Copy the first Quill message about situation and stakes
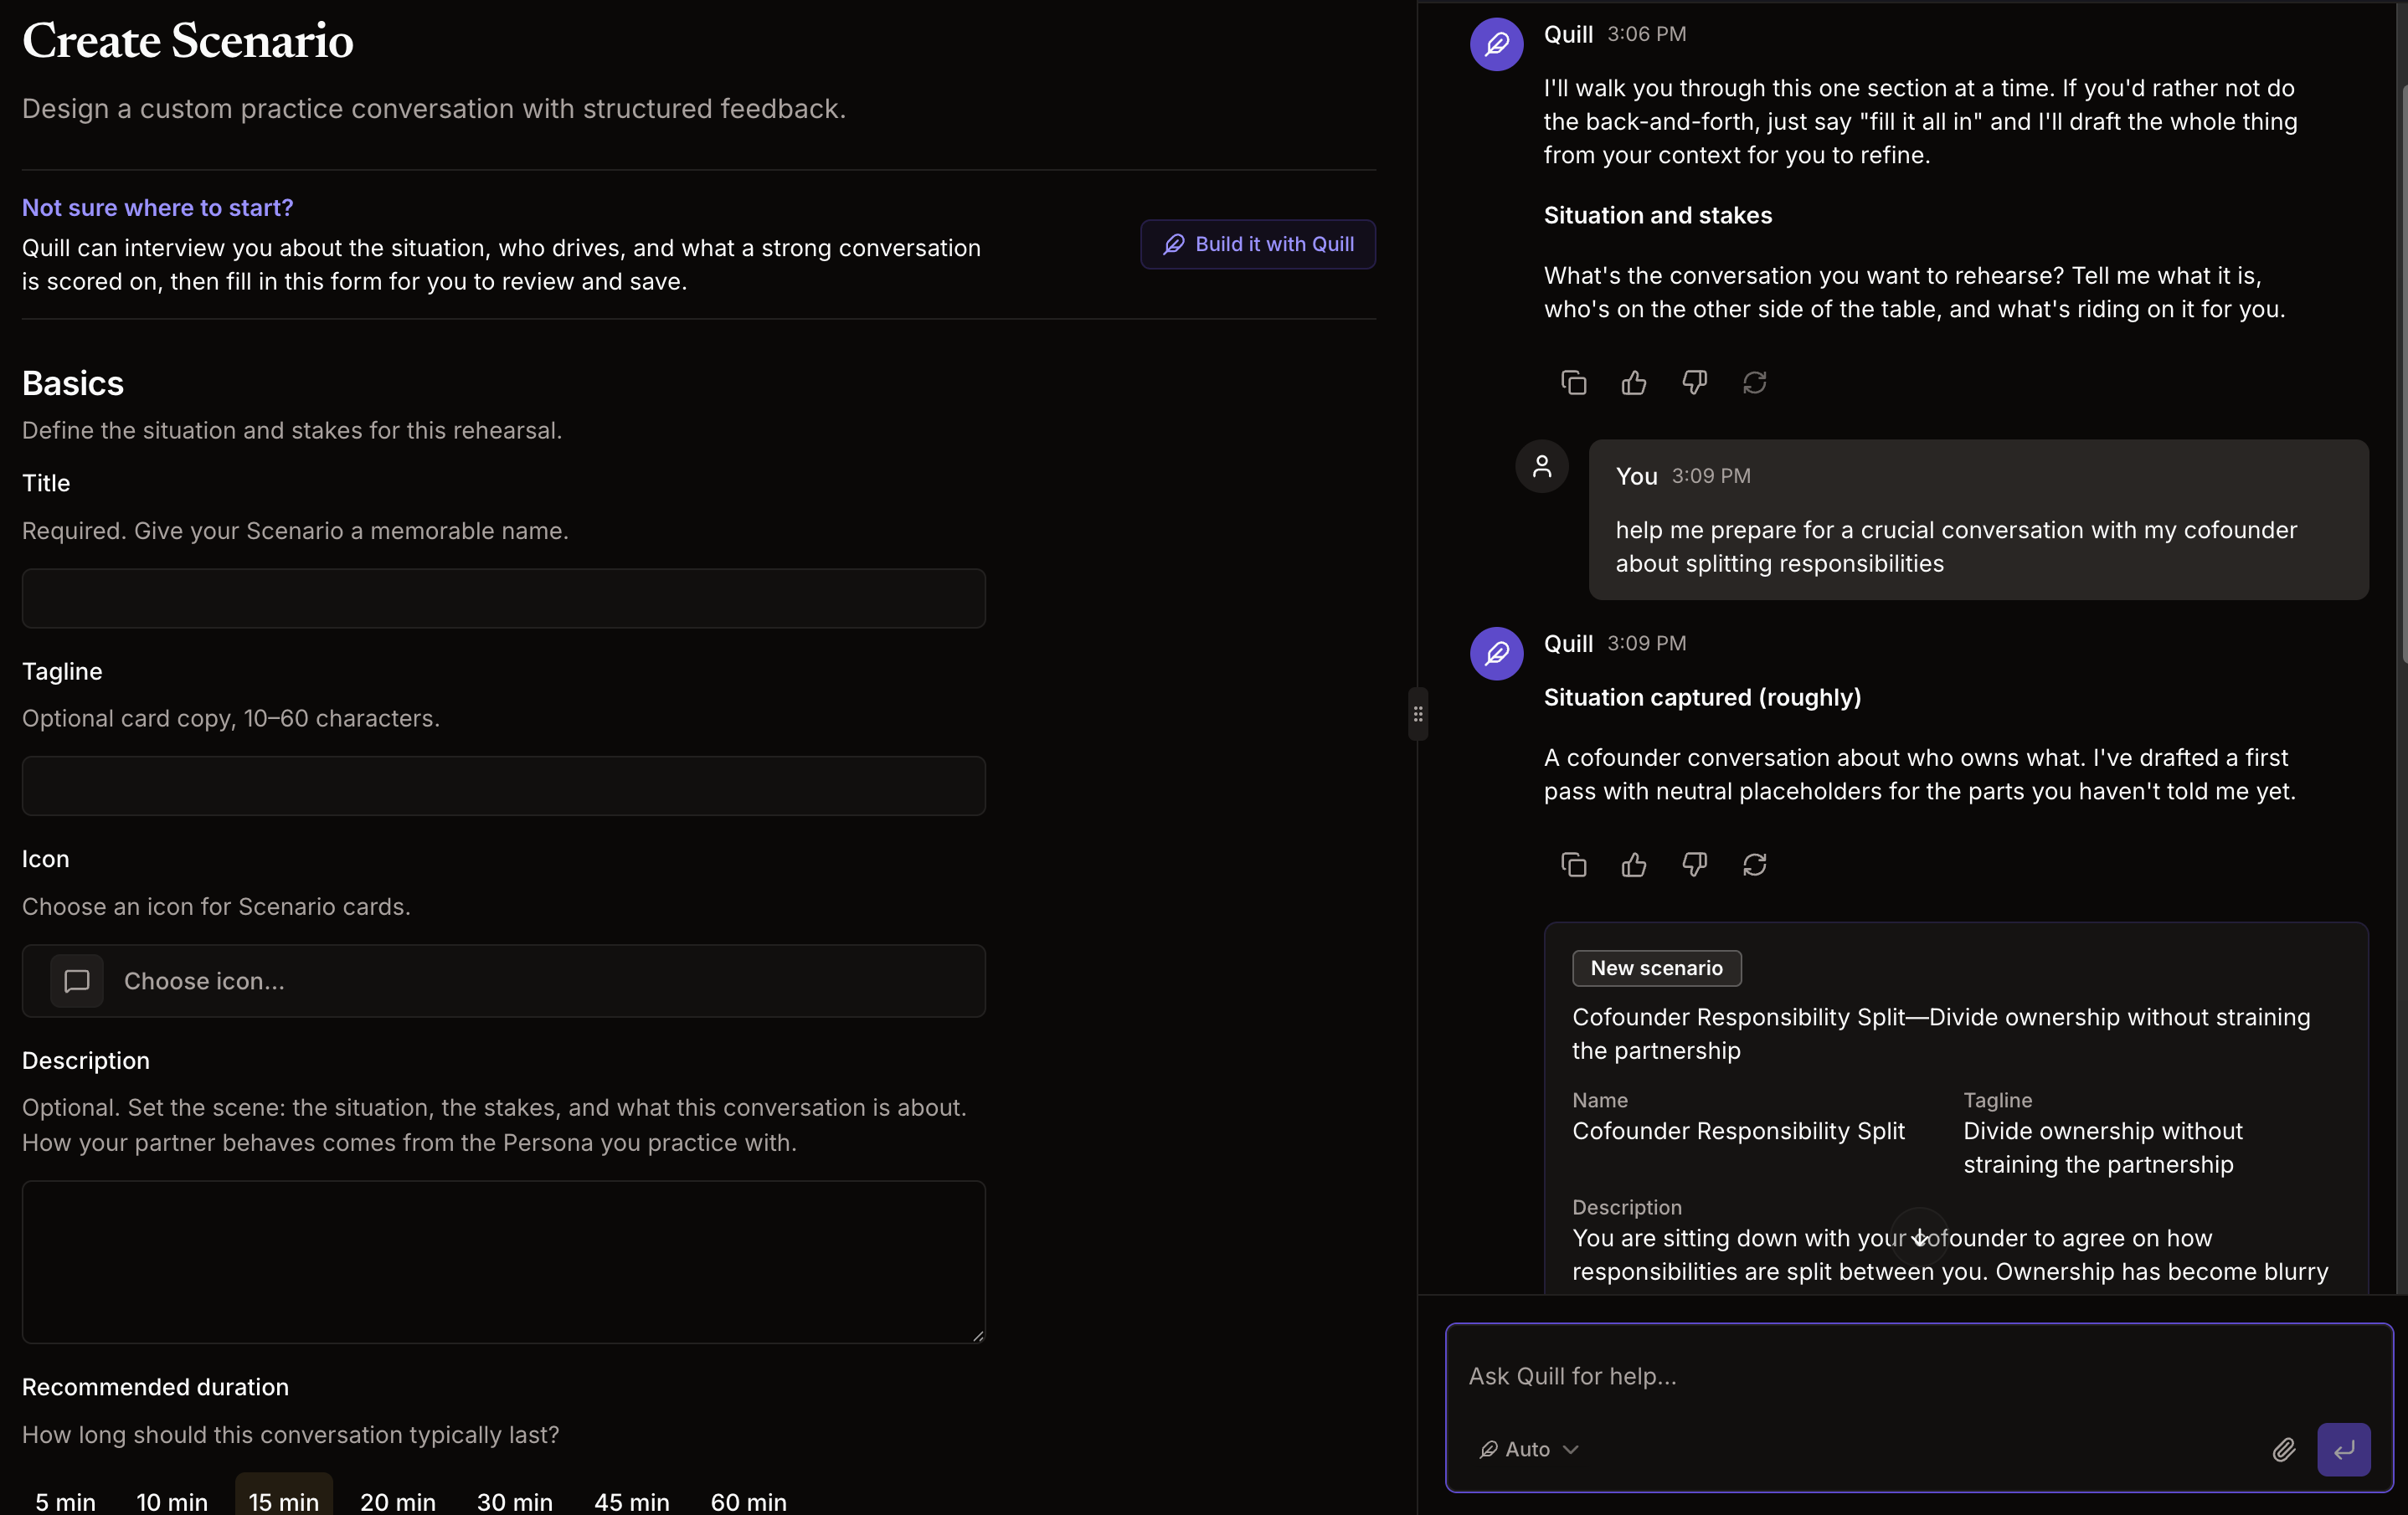The width and height of the screenshot is (2408, 1515). 1573,383
